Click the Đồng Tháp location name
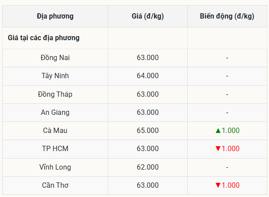This screenshot has height=197, width=269. (x=55, y=94)
